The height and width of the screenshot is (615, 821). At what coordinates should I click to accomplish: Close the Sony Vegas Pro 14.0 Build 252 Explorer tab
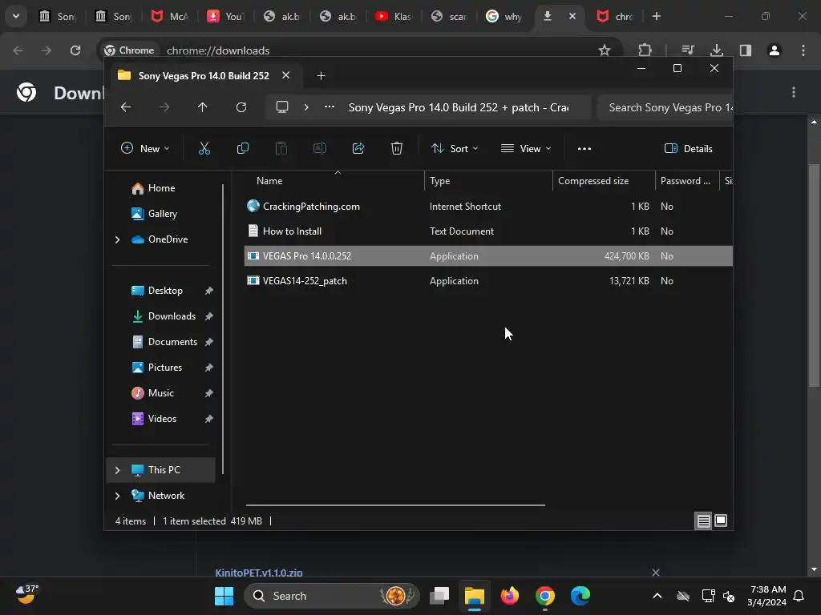pos(286,75)
